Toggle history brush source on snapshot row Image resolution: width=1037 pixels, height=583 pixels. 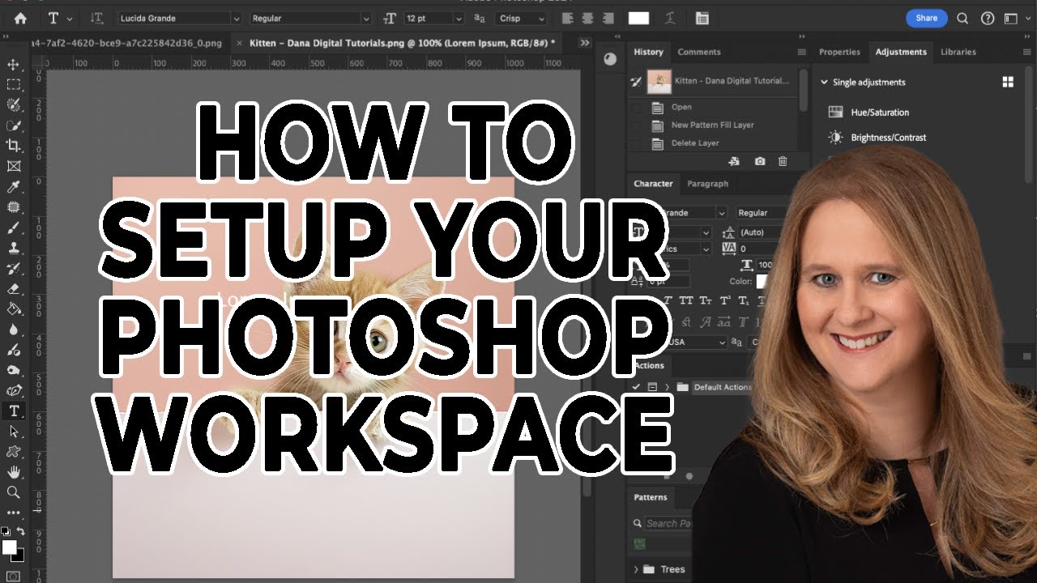point(637,81)
